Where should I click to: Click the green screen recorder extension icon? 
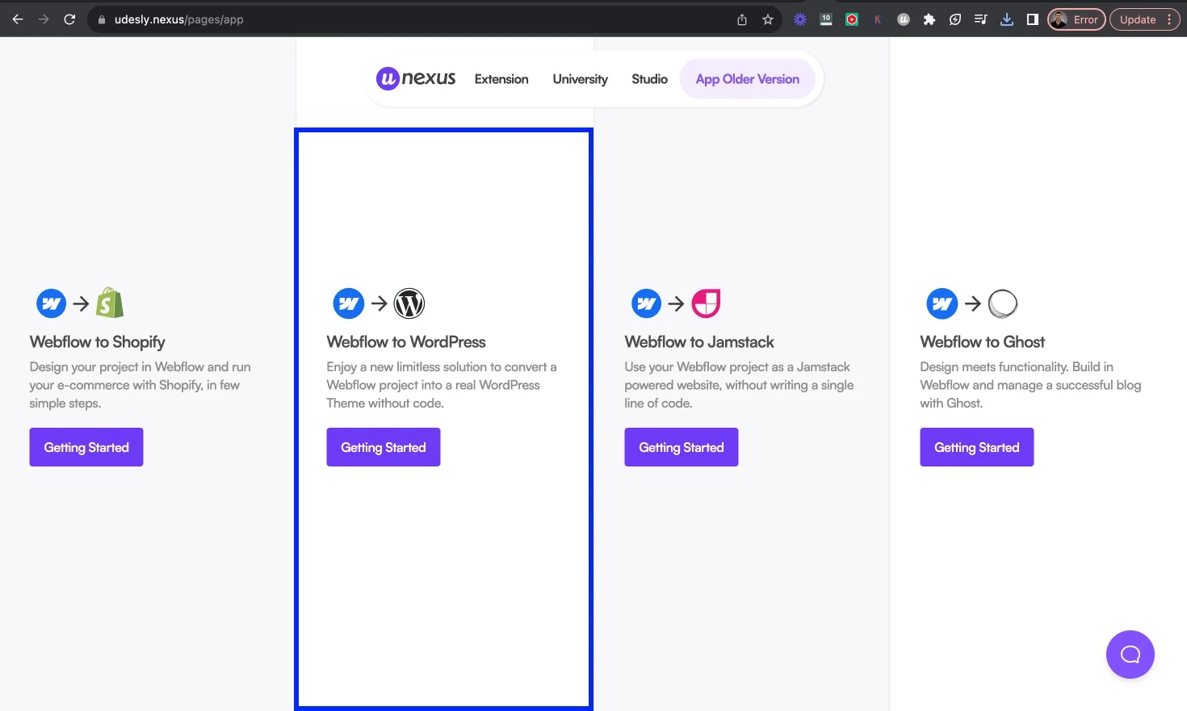(x=852, y=19)
